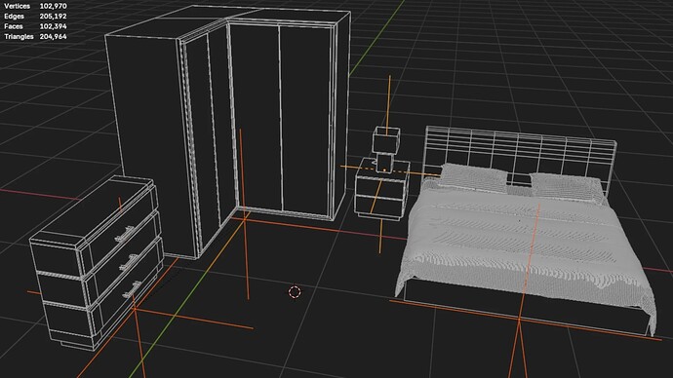The image size is (673, 378).
Task: Click the top drawer handle on the dresser
Action: tap(125, 234)
